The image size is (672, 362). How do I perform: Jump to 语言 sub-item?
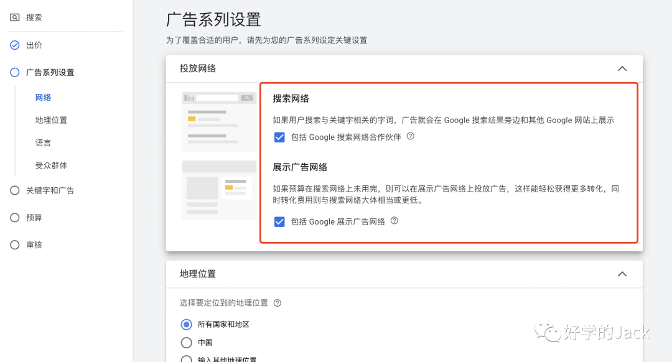tap(43, 142)
